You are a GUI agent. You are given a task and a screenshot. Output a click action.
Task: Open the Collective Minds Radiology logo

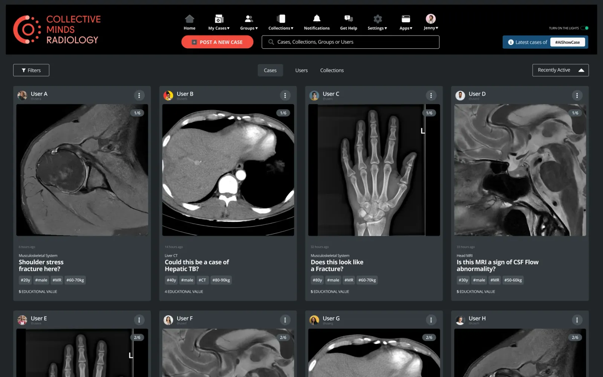pos(57,29)
